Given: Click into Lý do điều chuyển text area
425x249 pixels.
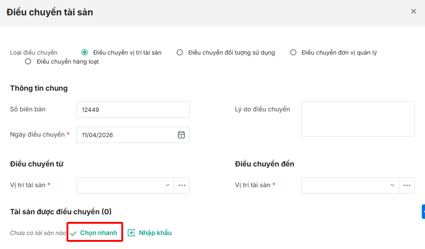Looking at the screenshot, I should pyautogui.click(x=358, y=119).
